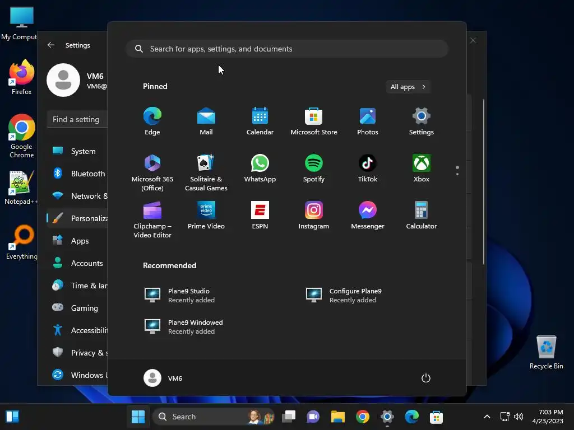The height and width of the screenshot is (430, 574).
Task: Open Edge from the taskbar
Action: [x=412, y=417]
